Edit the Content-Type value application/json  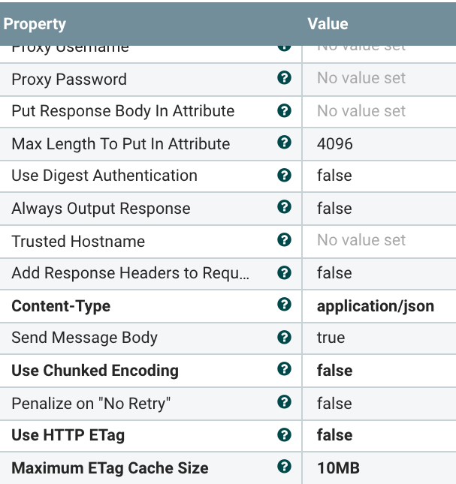[375, 305]
